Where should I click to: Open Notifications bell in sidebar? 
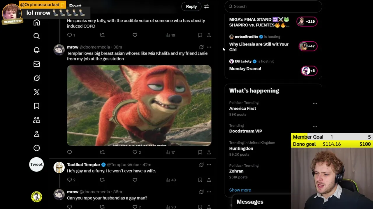click(x=36, y=50)
